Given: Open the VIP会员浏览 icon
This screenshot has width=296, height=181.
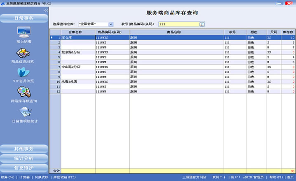Looking at the screenshot, I should 23,72.
